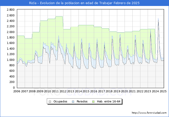Click the 1.600 y-axis label
The height and width of the screenshot is (117, 169).
pos(11,43)
